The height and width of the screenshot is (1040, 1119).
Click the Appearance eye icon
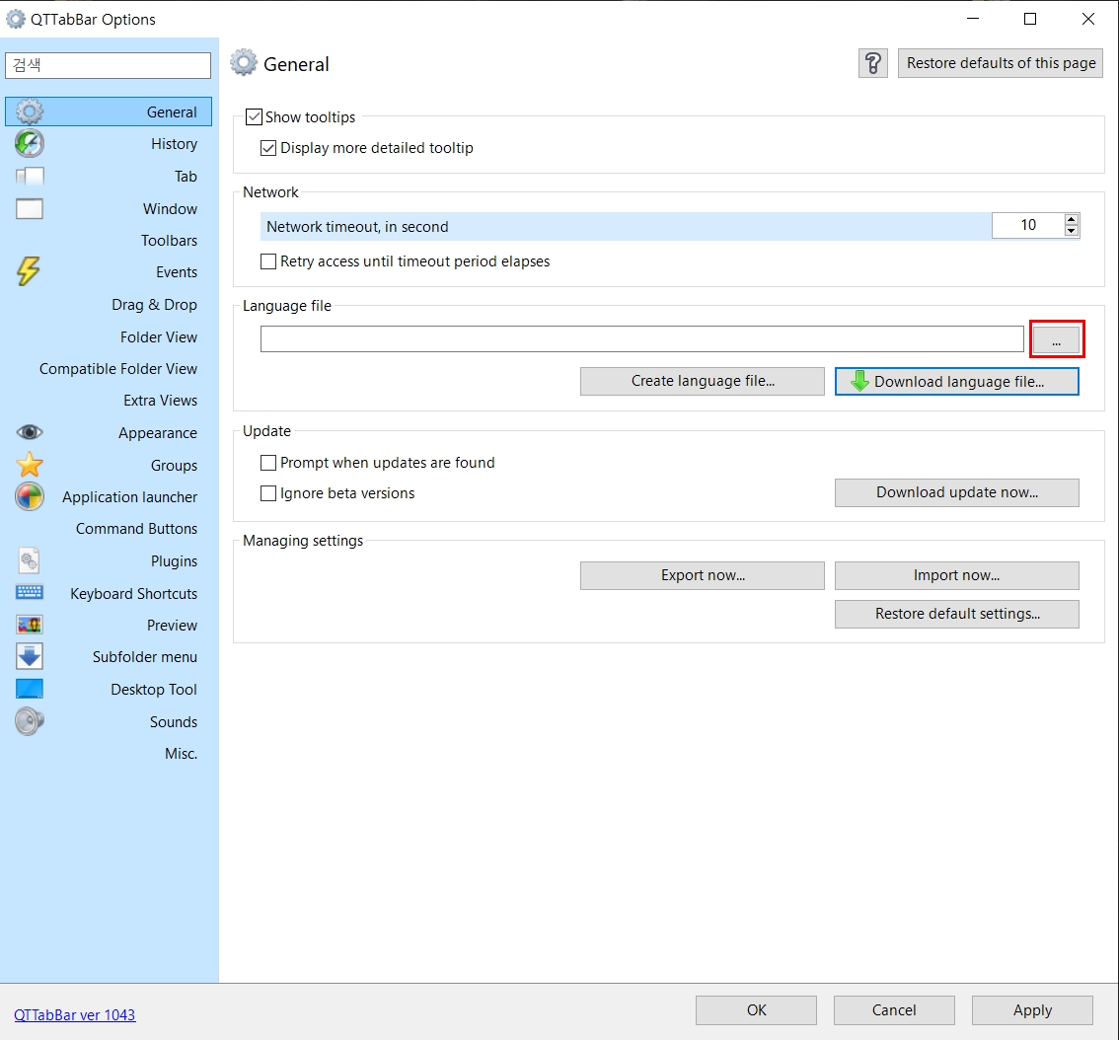(30, 432)
